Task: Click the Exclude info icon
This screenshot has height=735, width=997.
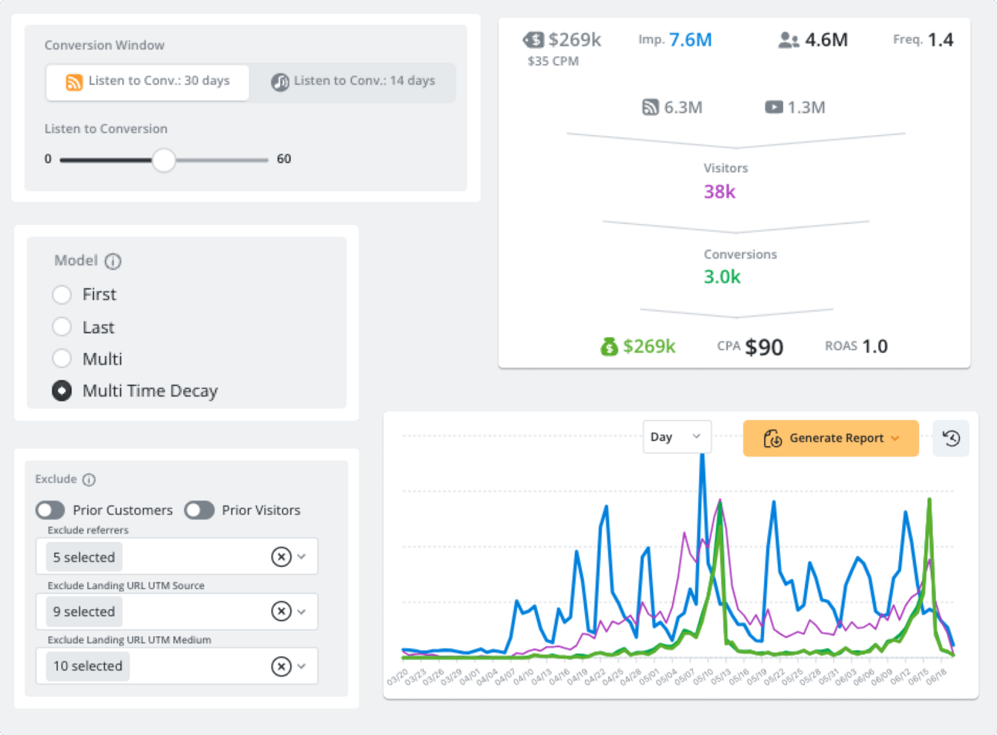Action: [x=90, y=479]
